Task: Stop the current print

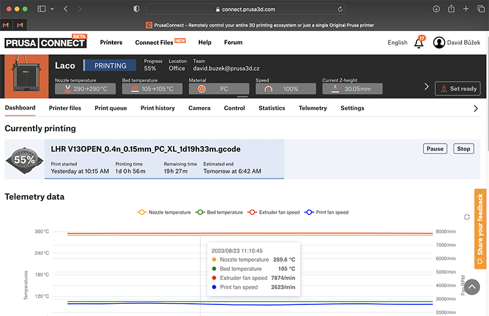Action: click(x=463, y=149)
